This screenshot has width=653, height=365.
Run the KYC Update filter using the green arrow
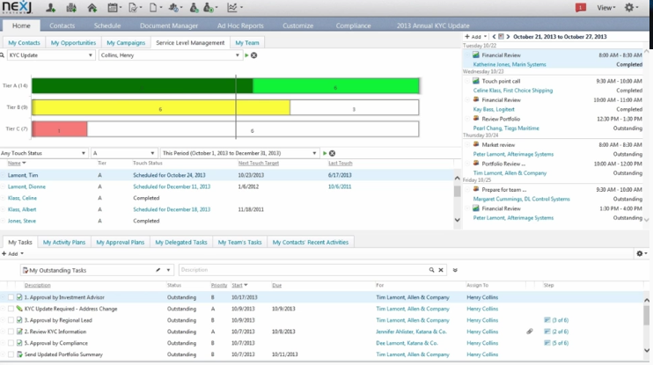[x=245, y=55]
